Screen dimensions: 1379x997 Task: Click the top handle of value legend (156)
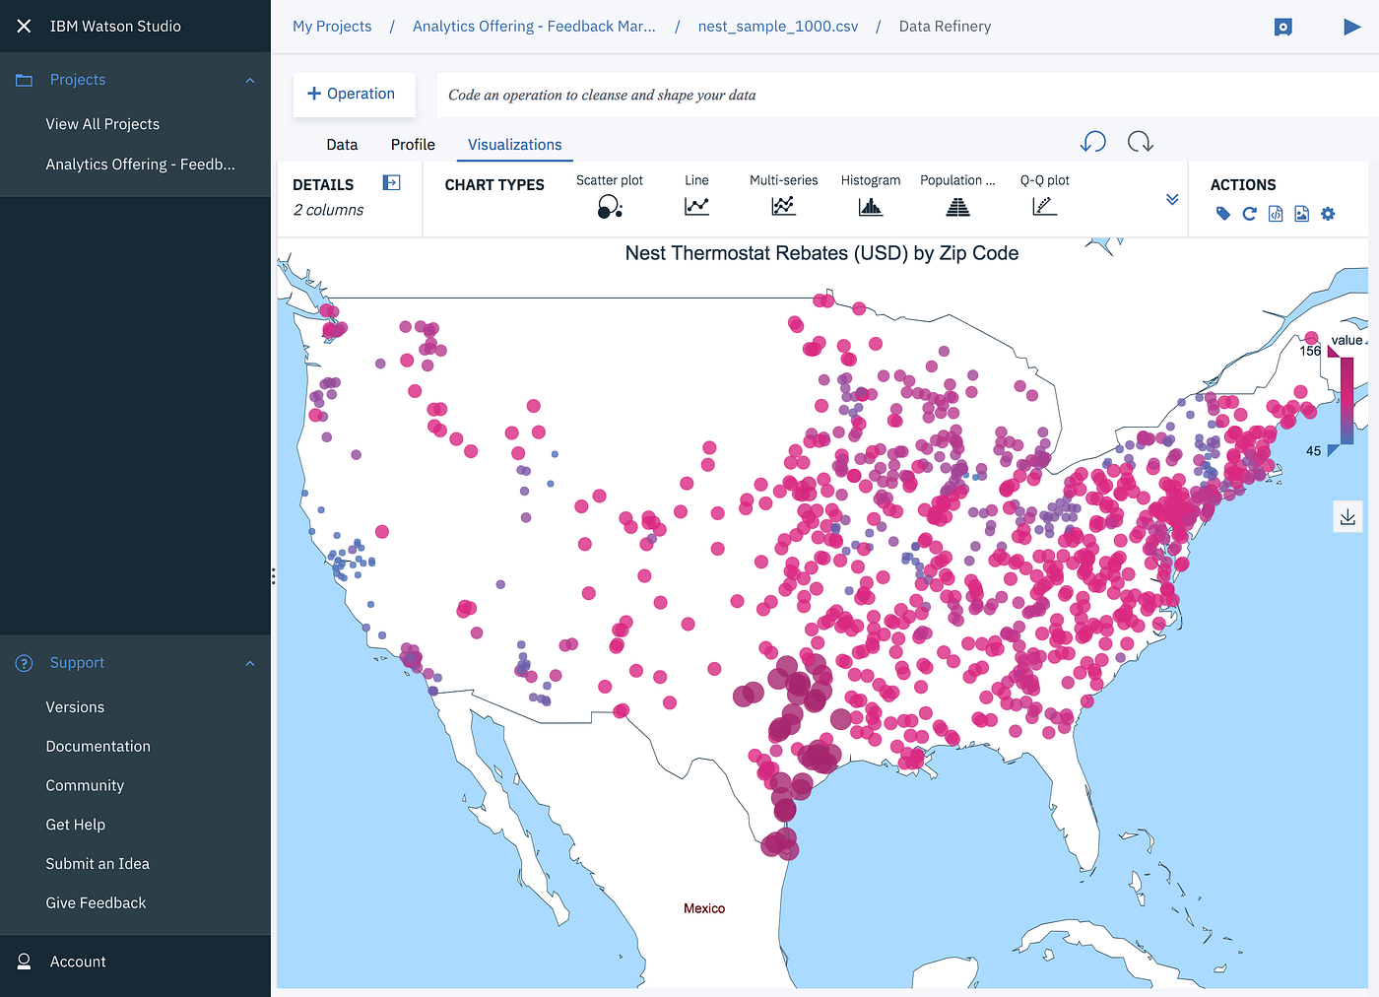point(1333,352)
